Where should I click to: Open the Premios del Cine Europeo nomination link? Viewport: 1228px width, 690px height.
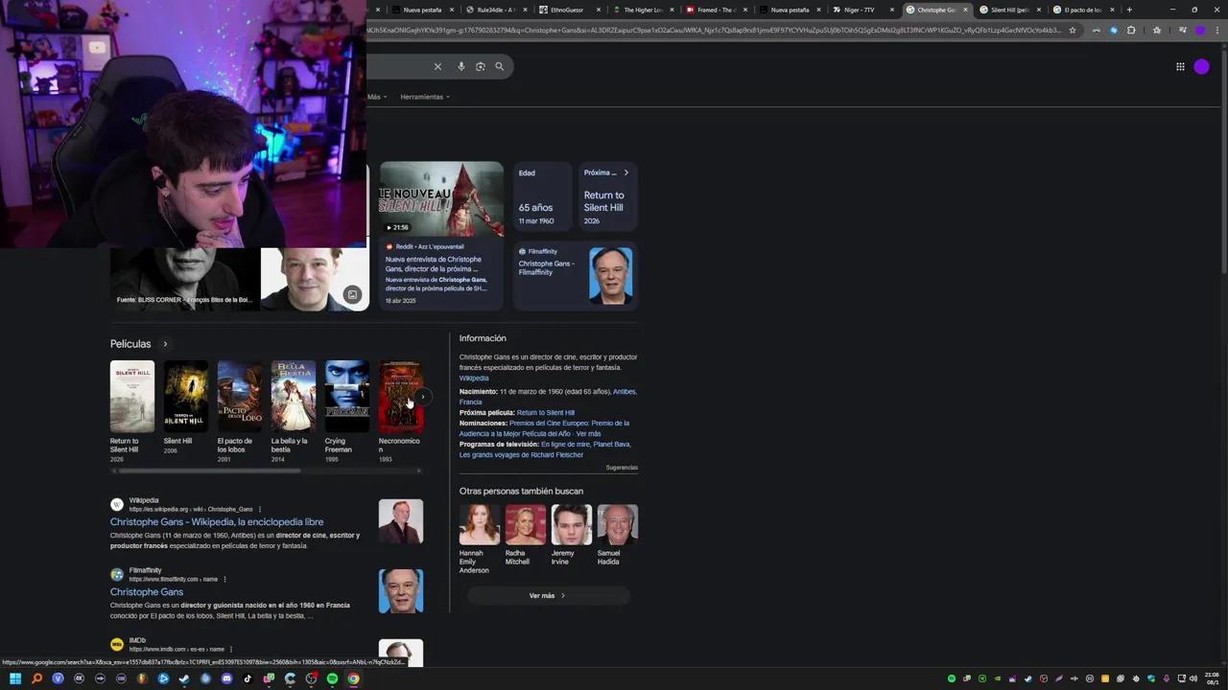coord(544,428)
